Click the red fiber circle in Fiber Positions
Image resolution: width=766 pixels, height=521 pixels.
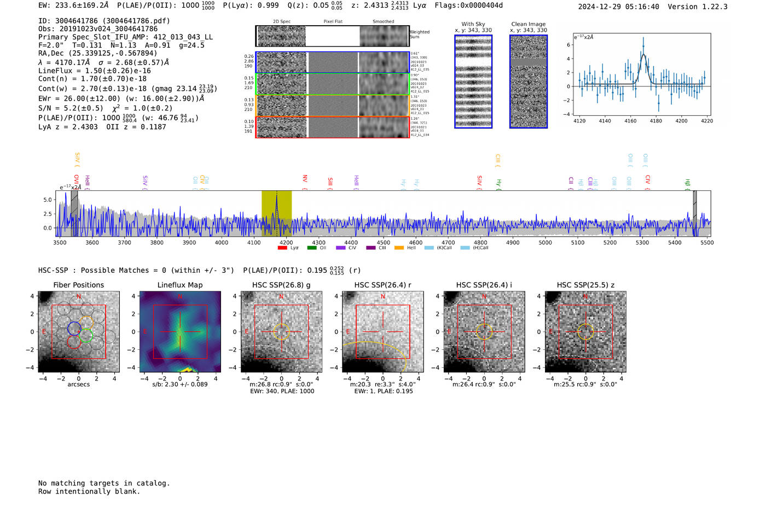coord(74,342)
